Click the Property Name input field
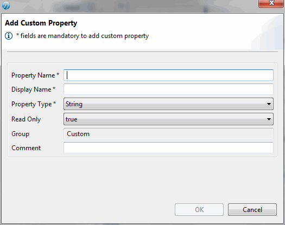 tap(168, 75)
